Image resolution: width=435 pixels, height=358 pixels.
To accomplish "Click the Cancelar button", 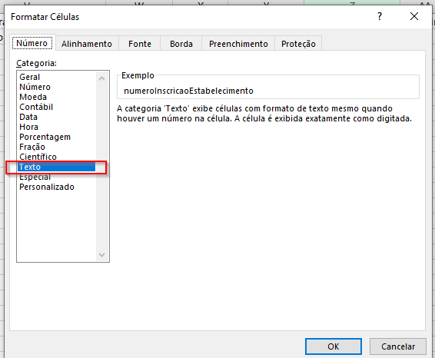I will click(398, 346).
